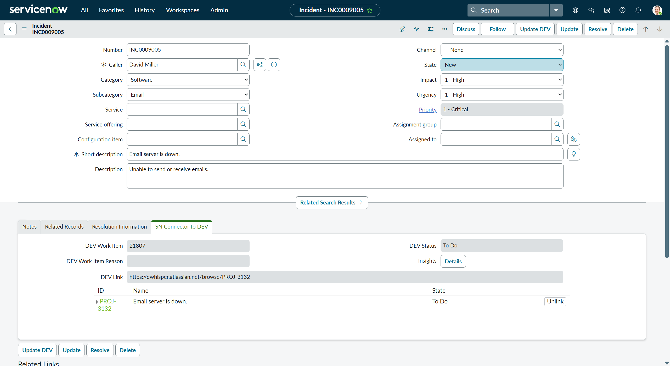Click the lightbulb icon beside Short description

pyautogui.click(x=574, y=154)
